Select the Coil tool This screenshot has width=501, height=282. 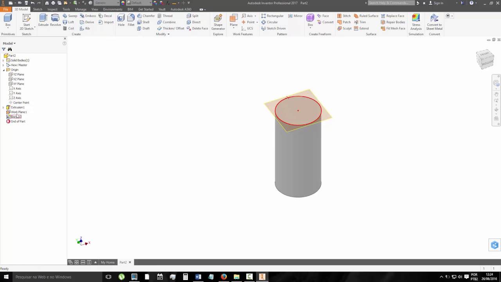click(x=68, y=29)
